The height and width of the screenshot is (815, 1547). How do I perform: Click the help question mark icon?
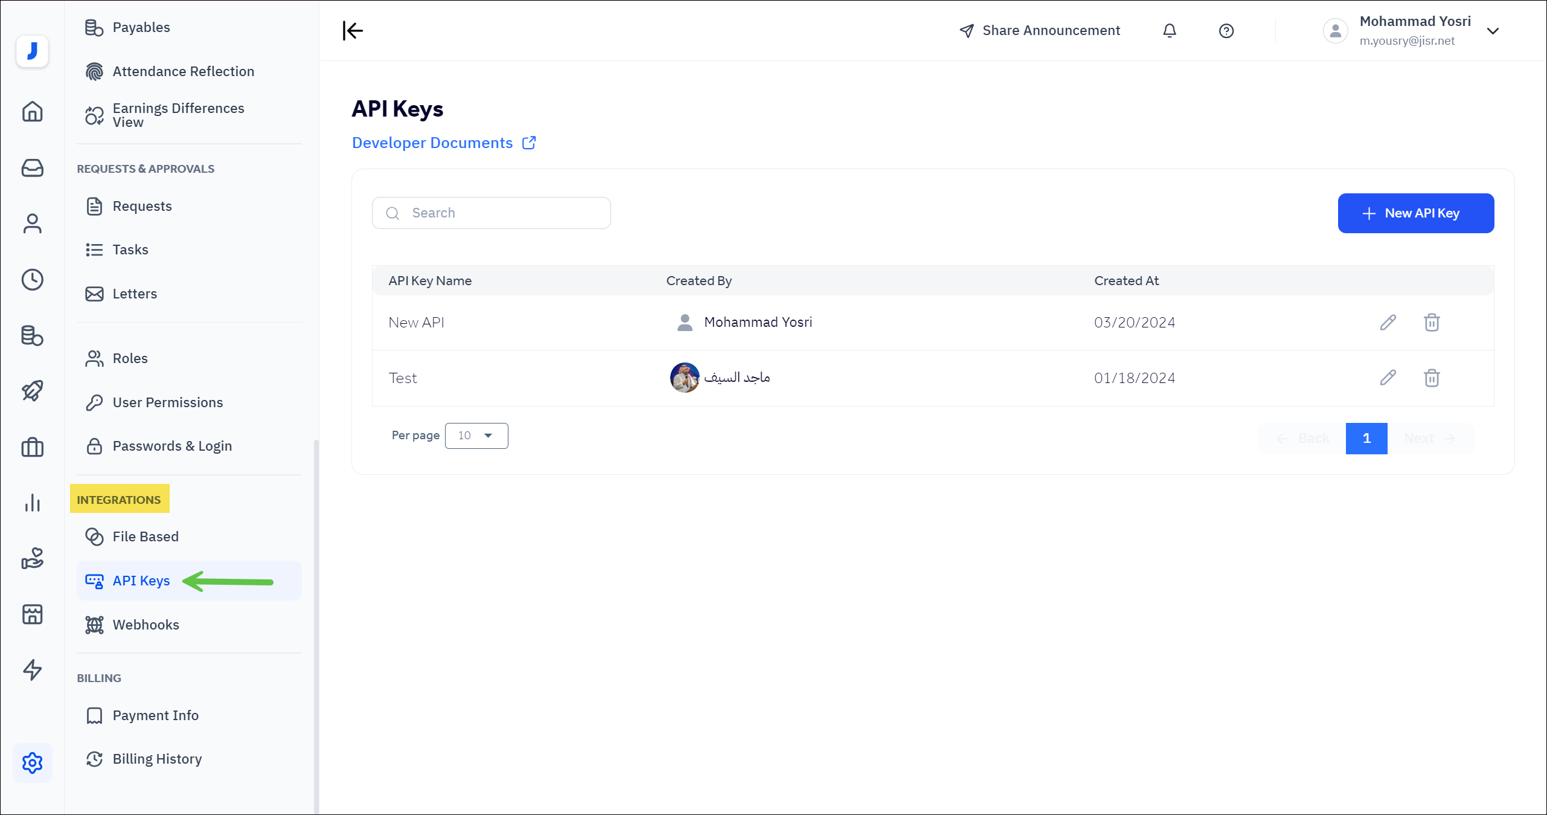(1226, 31)
